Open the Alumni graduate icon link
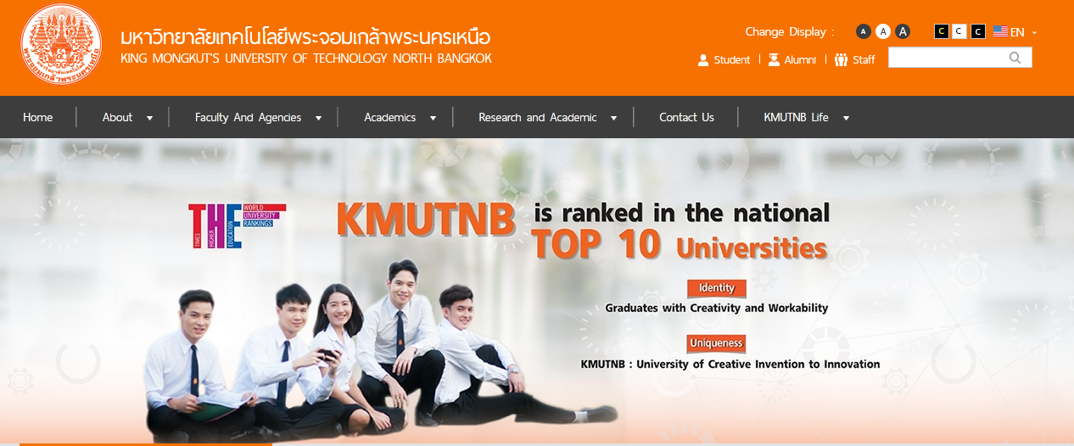 pyautogui.click(x=774, y=59)
